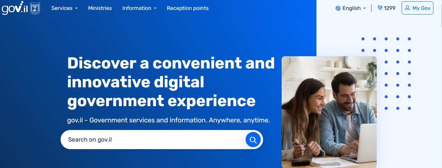The image size is (442, 168).
Task: Click the globe language icon
Action: point(338,8)
